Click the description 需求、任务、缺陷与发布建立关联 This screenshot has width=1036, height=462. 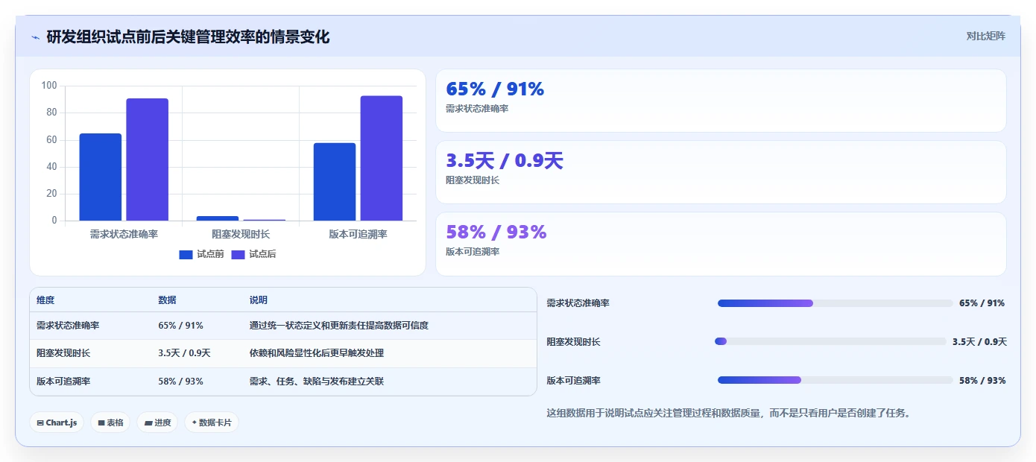click(316, 382)
